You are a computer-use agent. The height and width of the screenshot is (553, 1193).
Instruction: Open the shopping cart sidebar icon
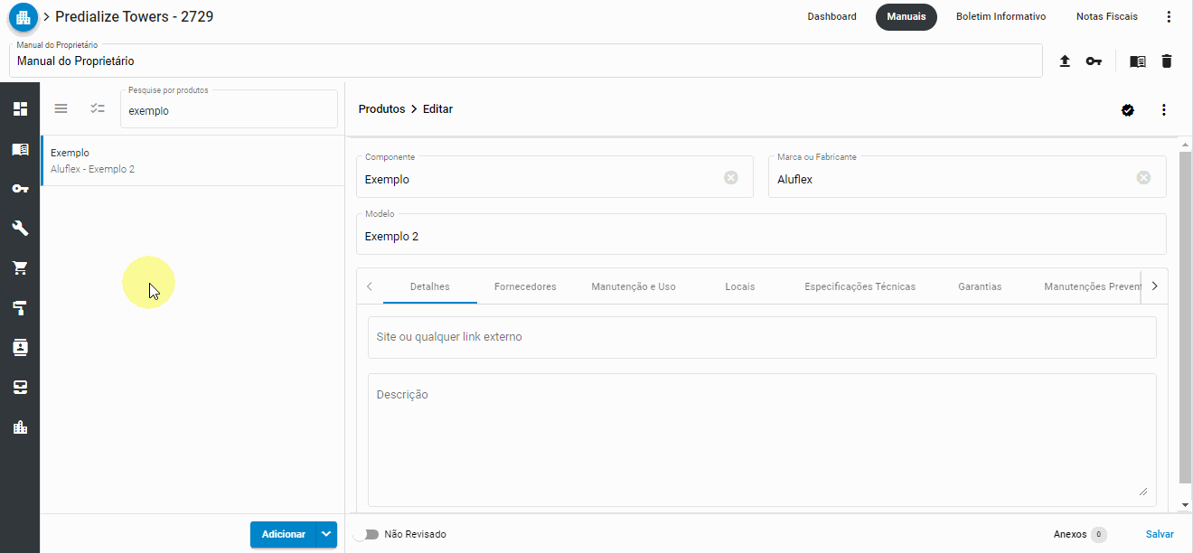(20, 268)
